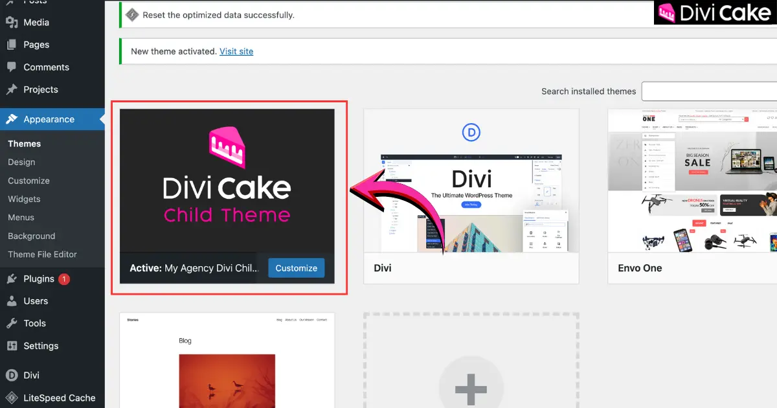Open the Stories blog theme thumbnail

click(x=227, y=360)
